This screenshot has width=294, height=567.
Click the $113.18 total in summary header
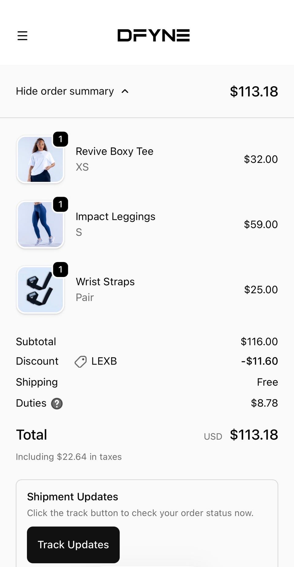point(254,91)
